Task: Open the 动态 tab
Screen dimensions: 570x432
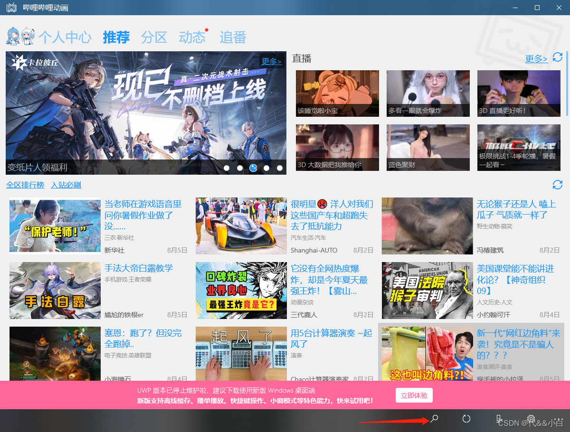Action: click(192, 37)
